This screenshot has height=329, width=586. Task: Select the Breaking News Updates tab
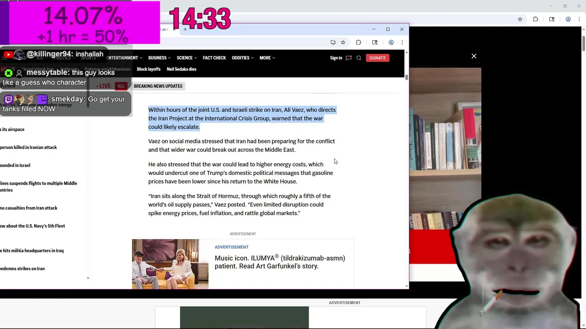coord(158,86)
